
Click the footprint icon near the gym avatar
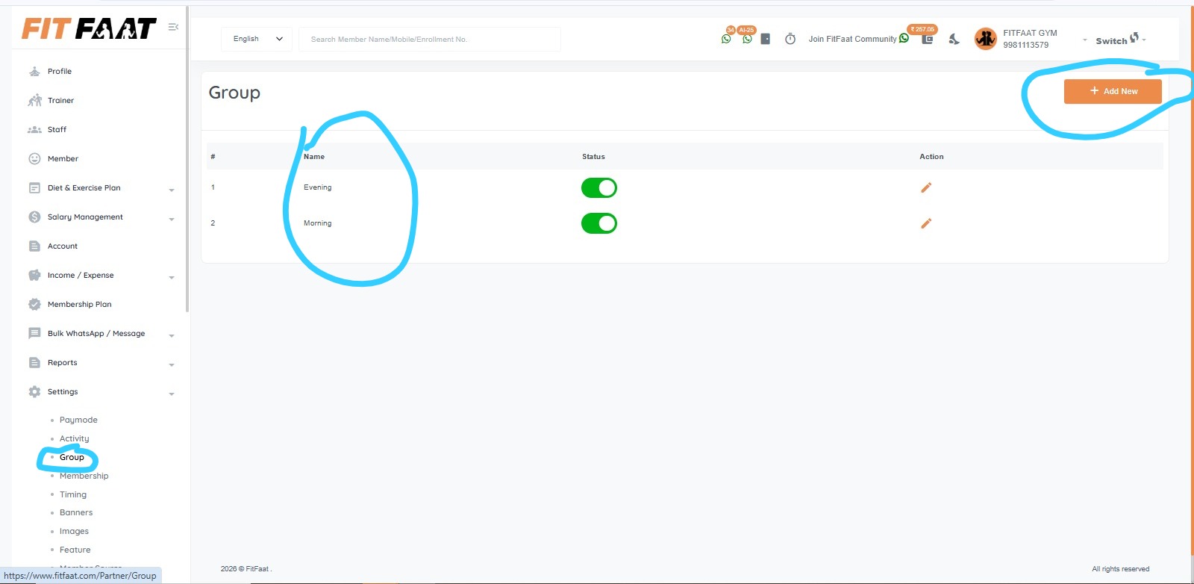point(954,39)
